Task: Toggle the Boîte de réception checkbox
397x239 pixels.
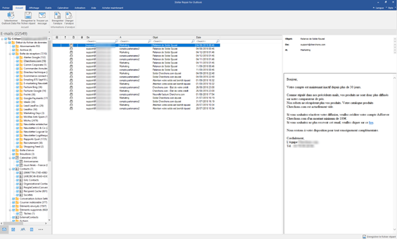Action: pos(14,54)
